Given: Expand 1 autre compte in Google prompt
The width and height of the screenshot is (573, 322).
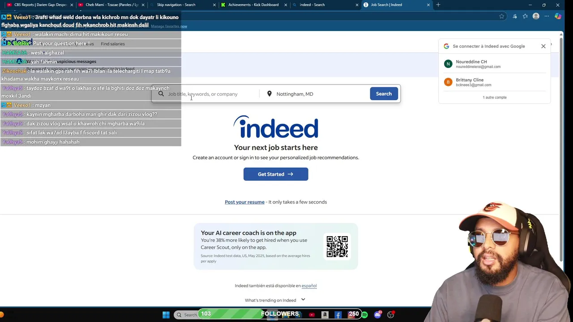Looking at the screenshot, I should pos(495,97).
